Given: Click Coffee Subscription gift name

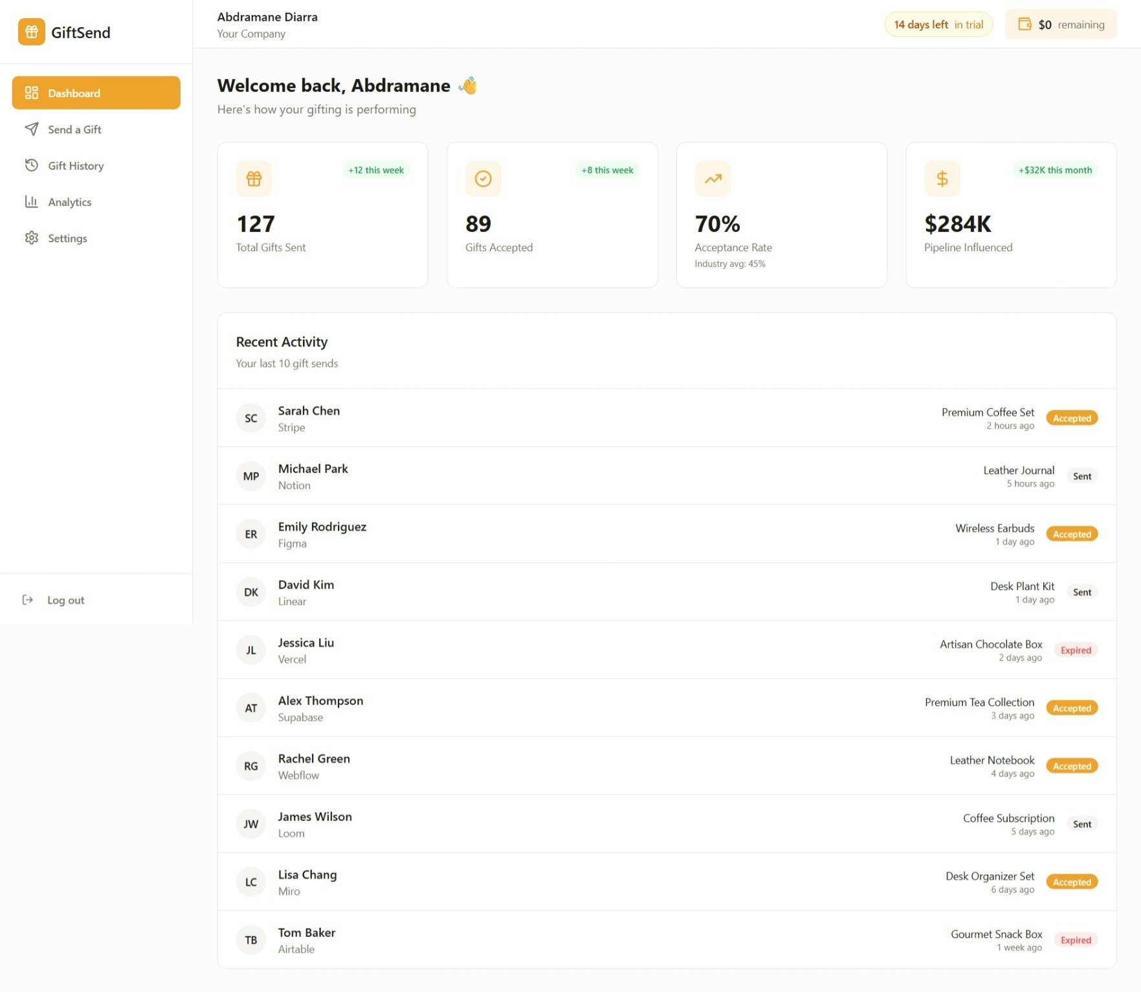Looking at the screenshot, I should [x=1008, y=818].
